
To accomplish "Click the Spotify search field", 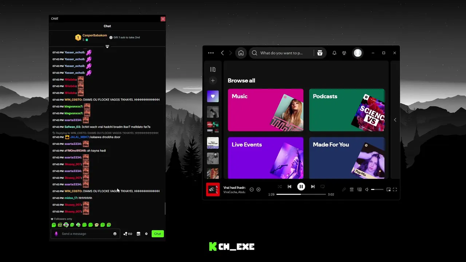I will tap(281, 53).
